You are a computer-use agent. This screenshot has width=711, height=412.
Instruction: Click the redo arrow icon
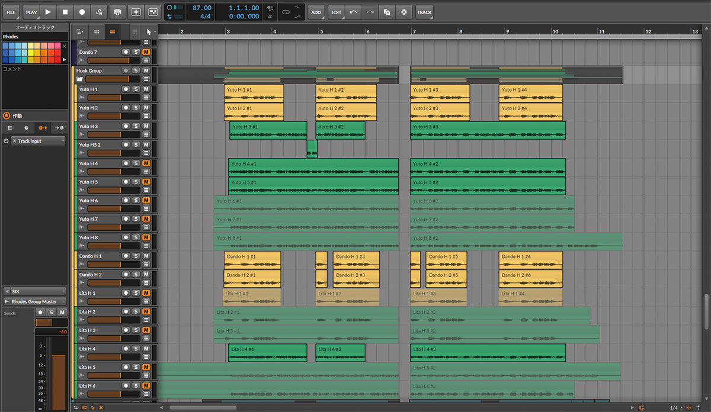click(370, 11)
